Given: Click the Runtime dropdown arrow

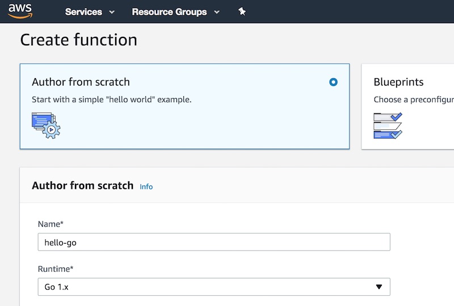Looking at the screenshot, I should tap(379, 287).
